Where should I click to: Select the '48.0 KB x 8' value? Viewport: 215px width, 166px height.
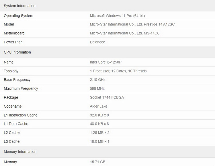click(x=99, y=124)
